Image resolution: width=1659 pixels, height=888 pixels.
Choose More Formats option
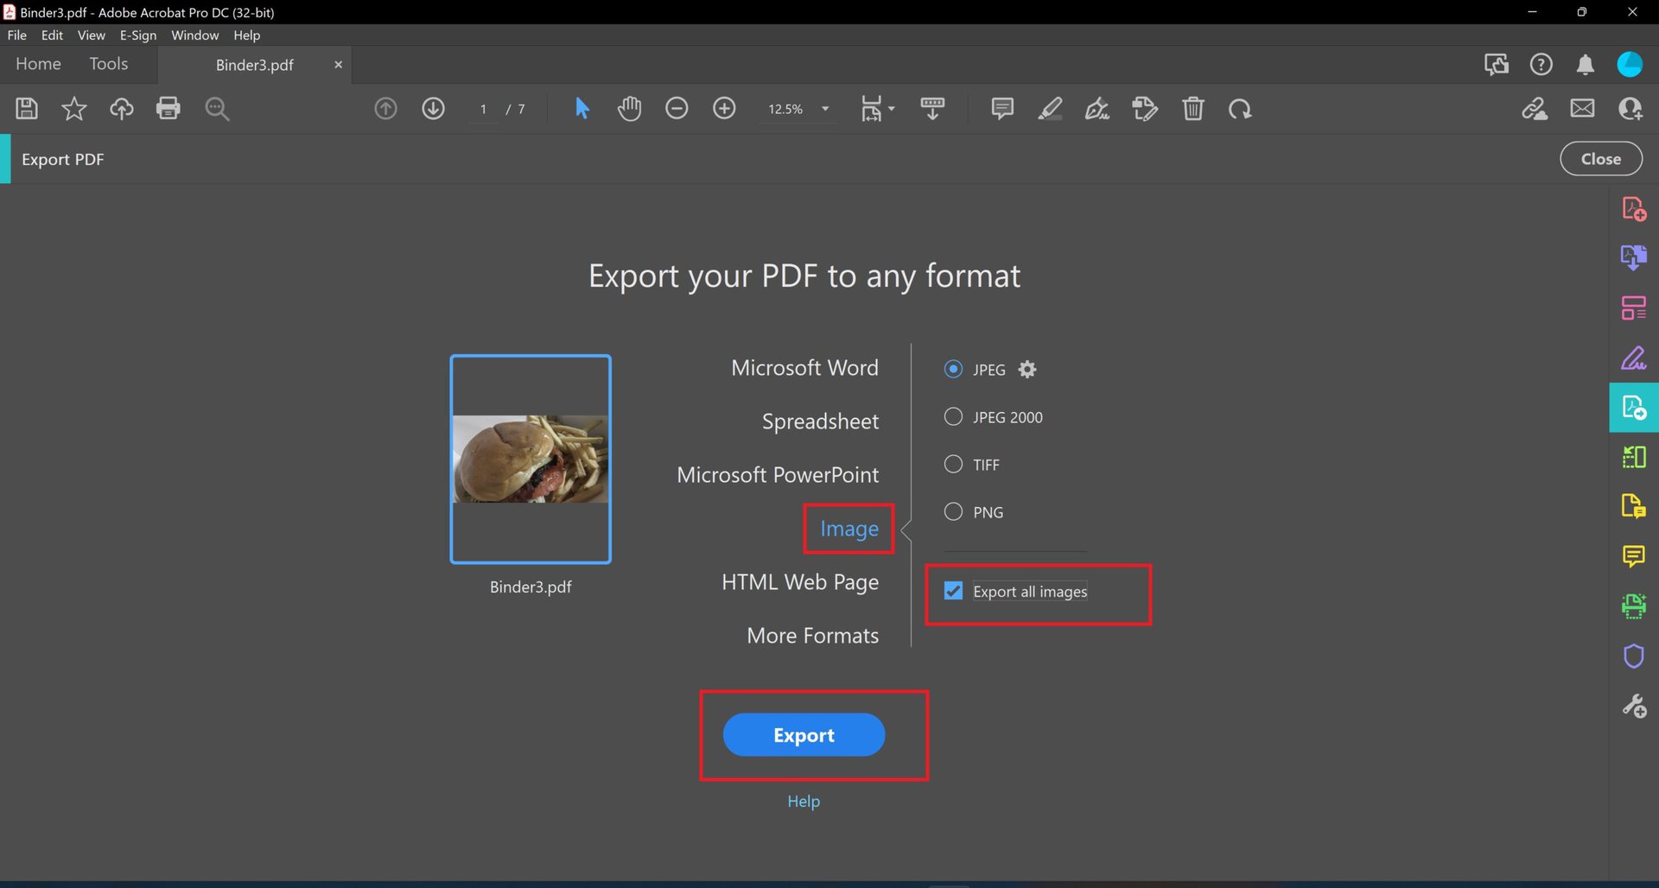(x=812, y=636)
